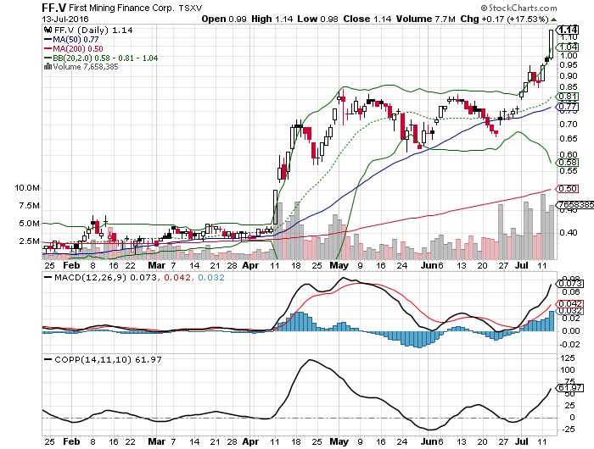Click the TSXV exchange label
This screenshot has width=594, height=449.
[x=190, y=8]
